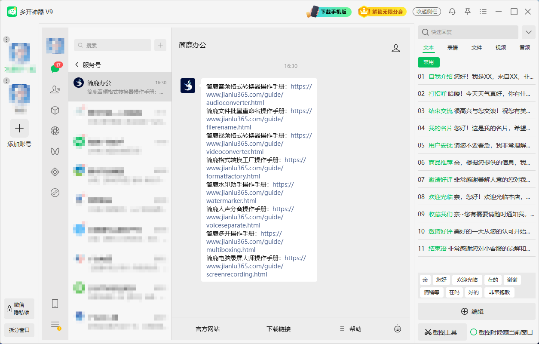The image size is (539, 344).
Task: Select the contacts icon in the left sidebar
Action: [x=55, y=89]
